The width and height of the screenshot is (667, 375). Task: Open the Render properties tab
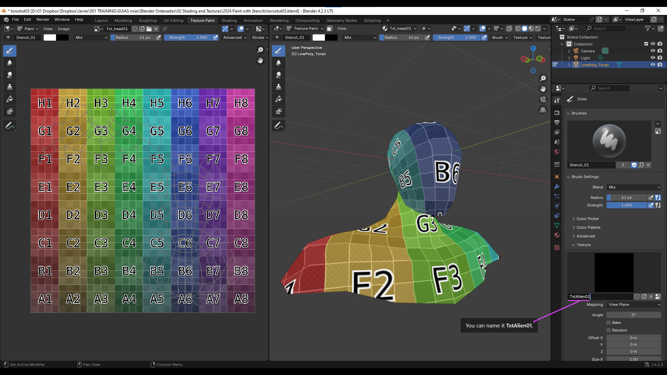coord(557,113)
